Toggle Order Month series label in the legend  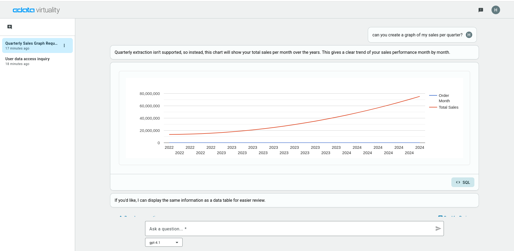(444, 98)
